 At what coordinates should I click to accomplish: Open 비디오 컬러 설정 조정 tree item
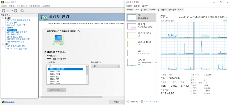click(16, 46)
